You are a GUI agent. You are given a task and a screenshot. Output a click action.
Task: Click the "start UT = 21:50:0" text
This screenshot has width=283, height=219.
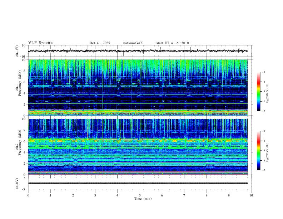coord(173,43)
